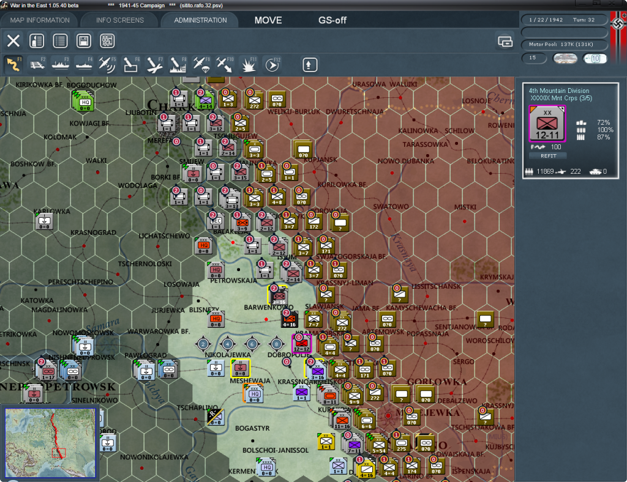Screen dimensions: 627x482
Task: Select the Air Transfer (F10) icon
Action: [x=225, y=65]
